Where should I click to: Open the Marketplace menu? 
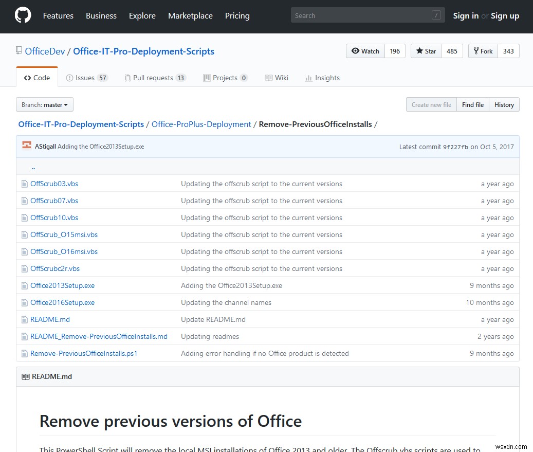190,16
